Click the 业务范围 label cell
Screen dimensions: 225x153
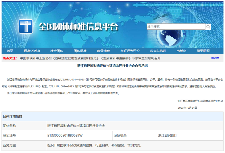coord(24,146)
